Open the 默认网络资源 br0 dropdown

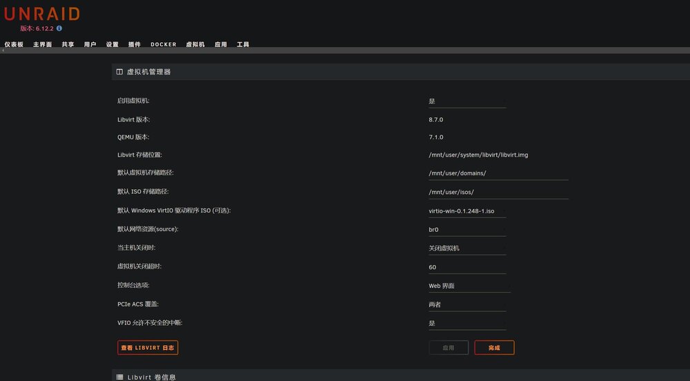467,230
